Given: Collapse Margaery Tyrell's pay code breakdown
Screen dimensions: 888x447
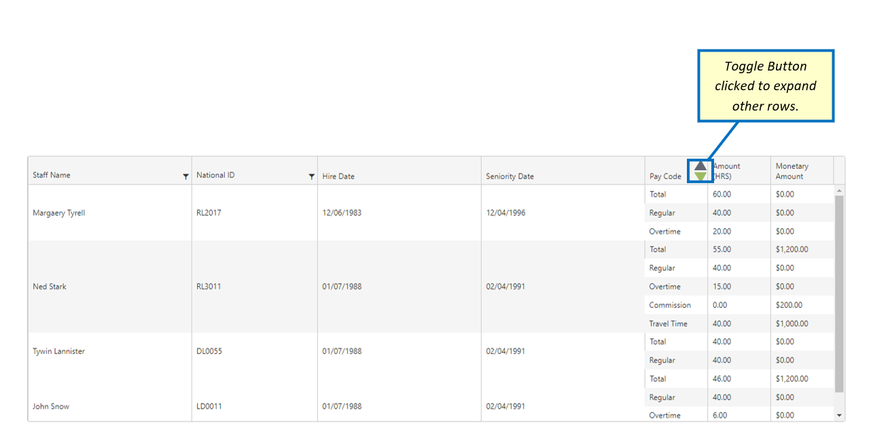Looking at the screenshot, I should tap(699, 166).
